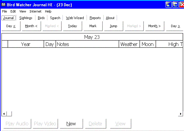This screenshot has height=131, width=184.
Task: Click the High T column header
Action: (x=169, y=44)
